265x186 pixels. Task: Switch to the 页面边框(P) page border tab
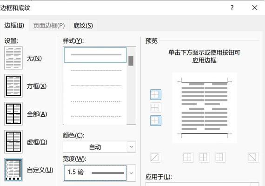(49, 26)
